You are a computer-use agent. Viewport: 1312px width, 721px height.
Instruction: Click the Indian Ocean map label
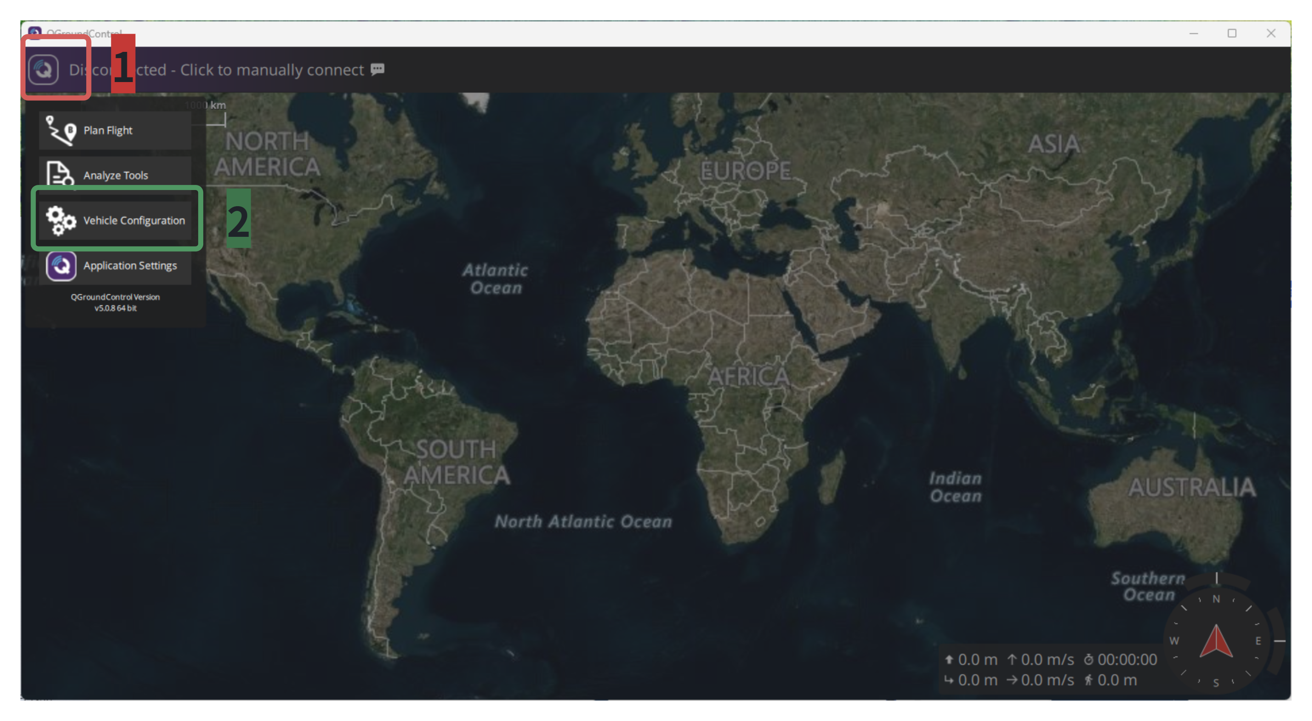tap(955, 487)
